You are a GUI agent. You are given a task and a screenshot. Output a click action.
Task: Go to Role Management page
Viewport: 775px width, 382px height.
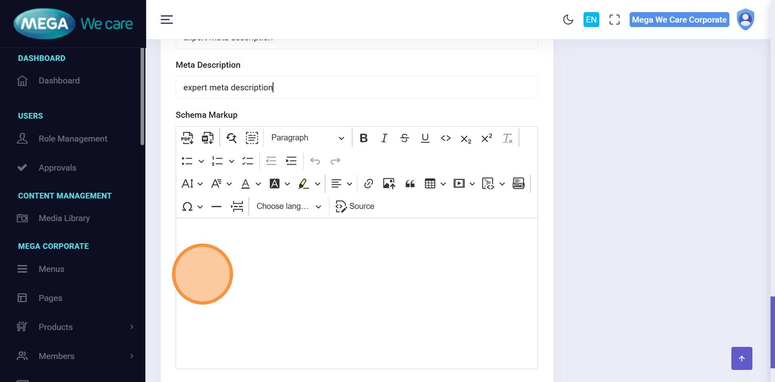click(73, 139)
